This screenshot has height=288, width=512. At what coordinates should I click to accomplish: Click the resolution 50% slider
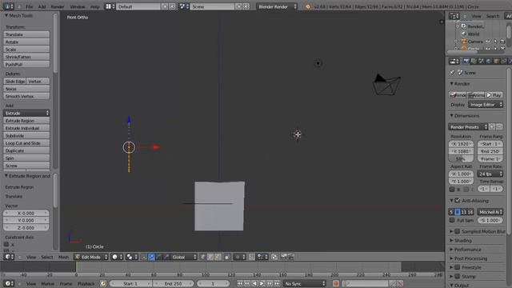(x=461, y=158)
